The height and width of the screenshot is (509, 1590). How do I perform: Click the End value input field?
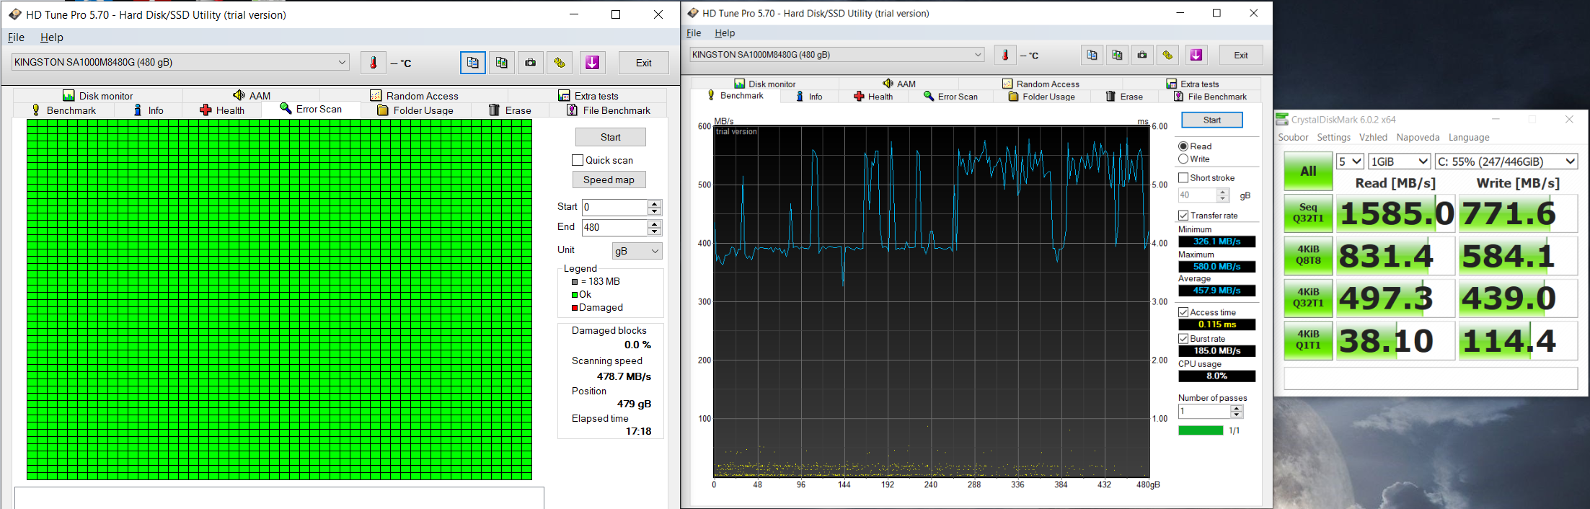614,227
